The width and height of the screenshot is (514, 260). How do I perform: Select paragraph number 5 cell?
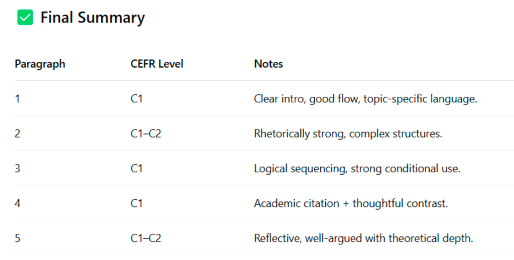pyautogui.click(x=18, y=238)
